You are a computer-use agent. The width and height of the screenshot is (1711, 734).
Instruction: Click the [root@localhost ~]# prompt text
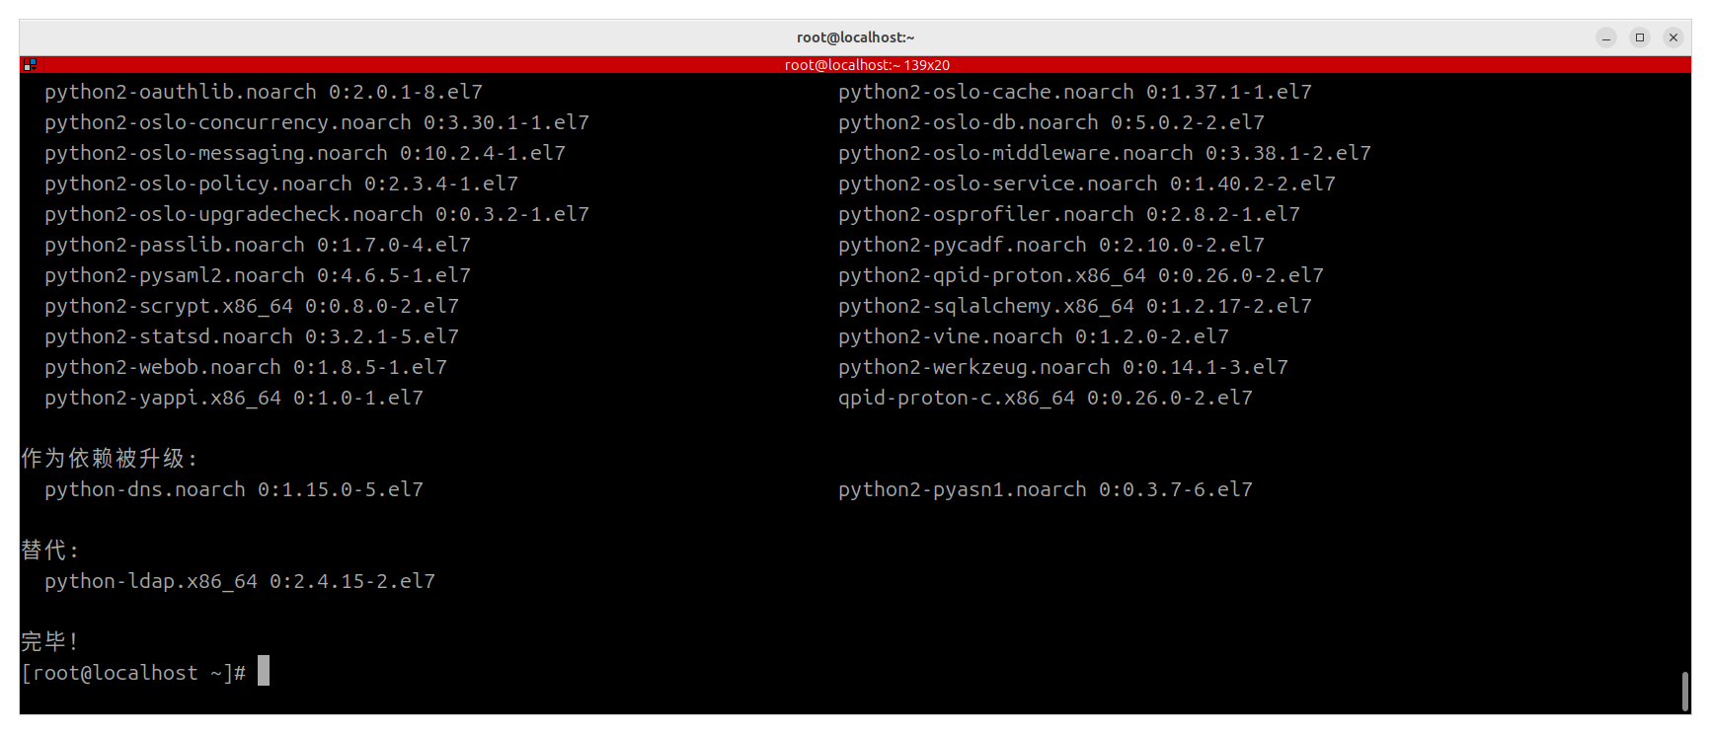pyautogui.click(x=133, y=673)
